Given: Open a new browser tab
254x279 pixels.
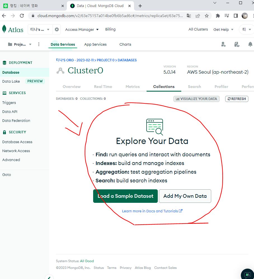Looking at the screenshot, I should (x=140, y=6).
